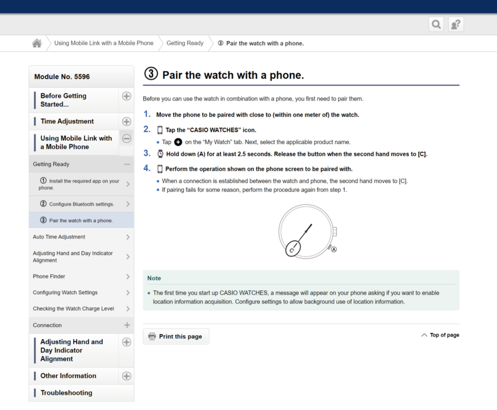Collapse Using Mobile Link with a Mobile Phone

pos(126,139)
